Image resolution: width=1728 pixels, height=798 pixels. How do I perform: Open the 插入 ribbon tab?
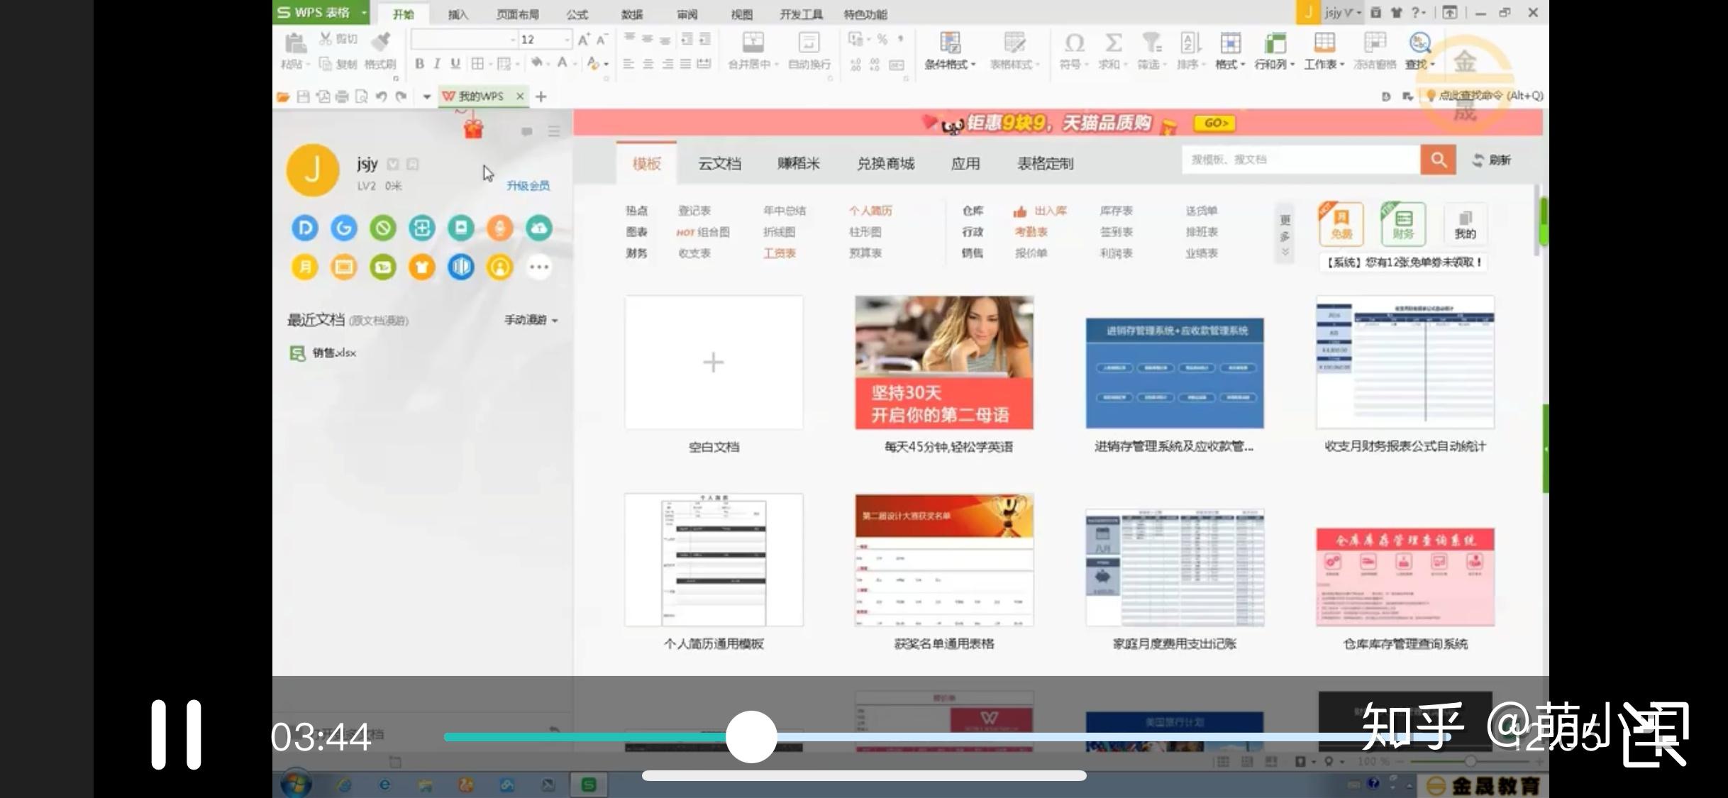point(458,14)
